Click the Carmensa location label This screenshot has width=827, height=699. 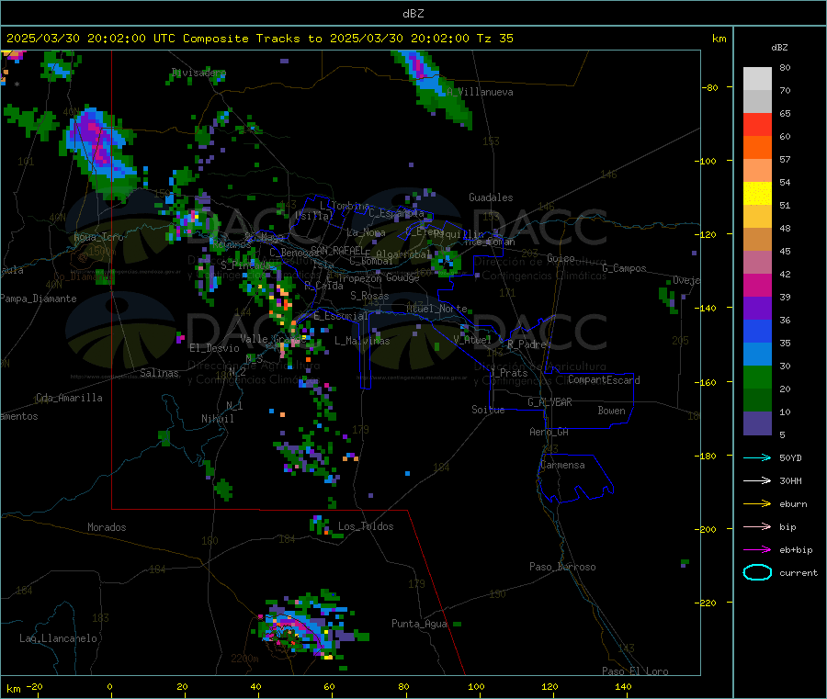[562, 465]
